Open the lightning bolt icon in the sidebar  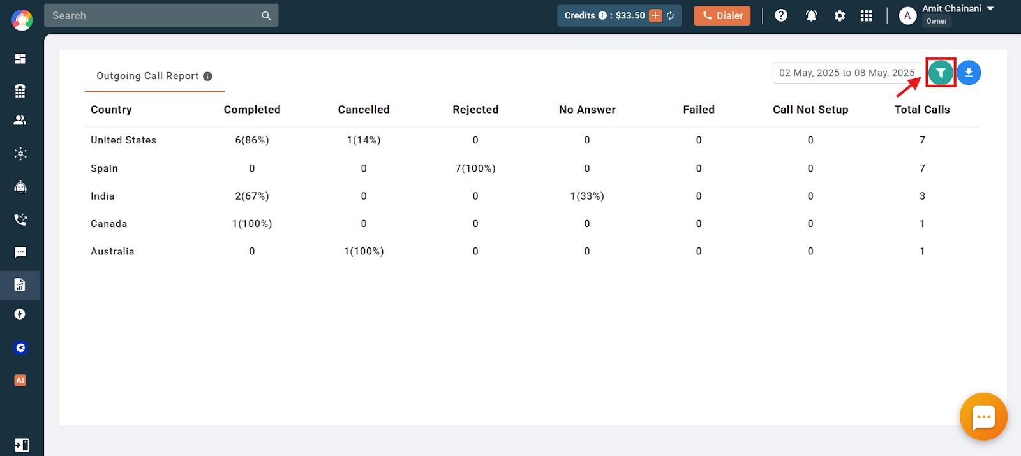(20, 314)
